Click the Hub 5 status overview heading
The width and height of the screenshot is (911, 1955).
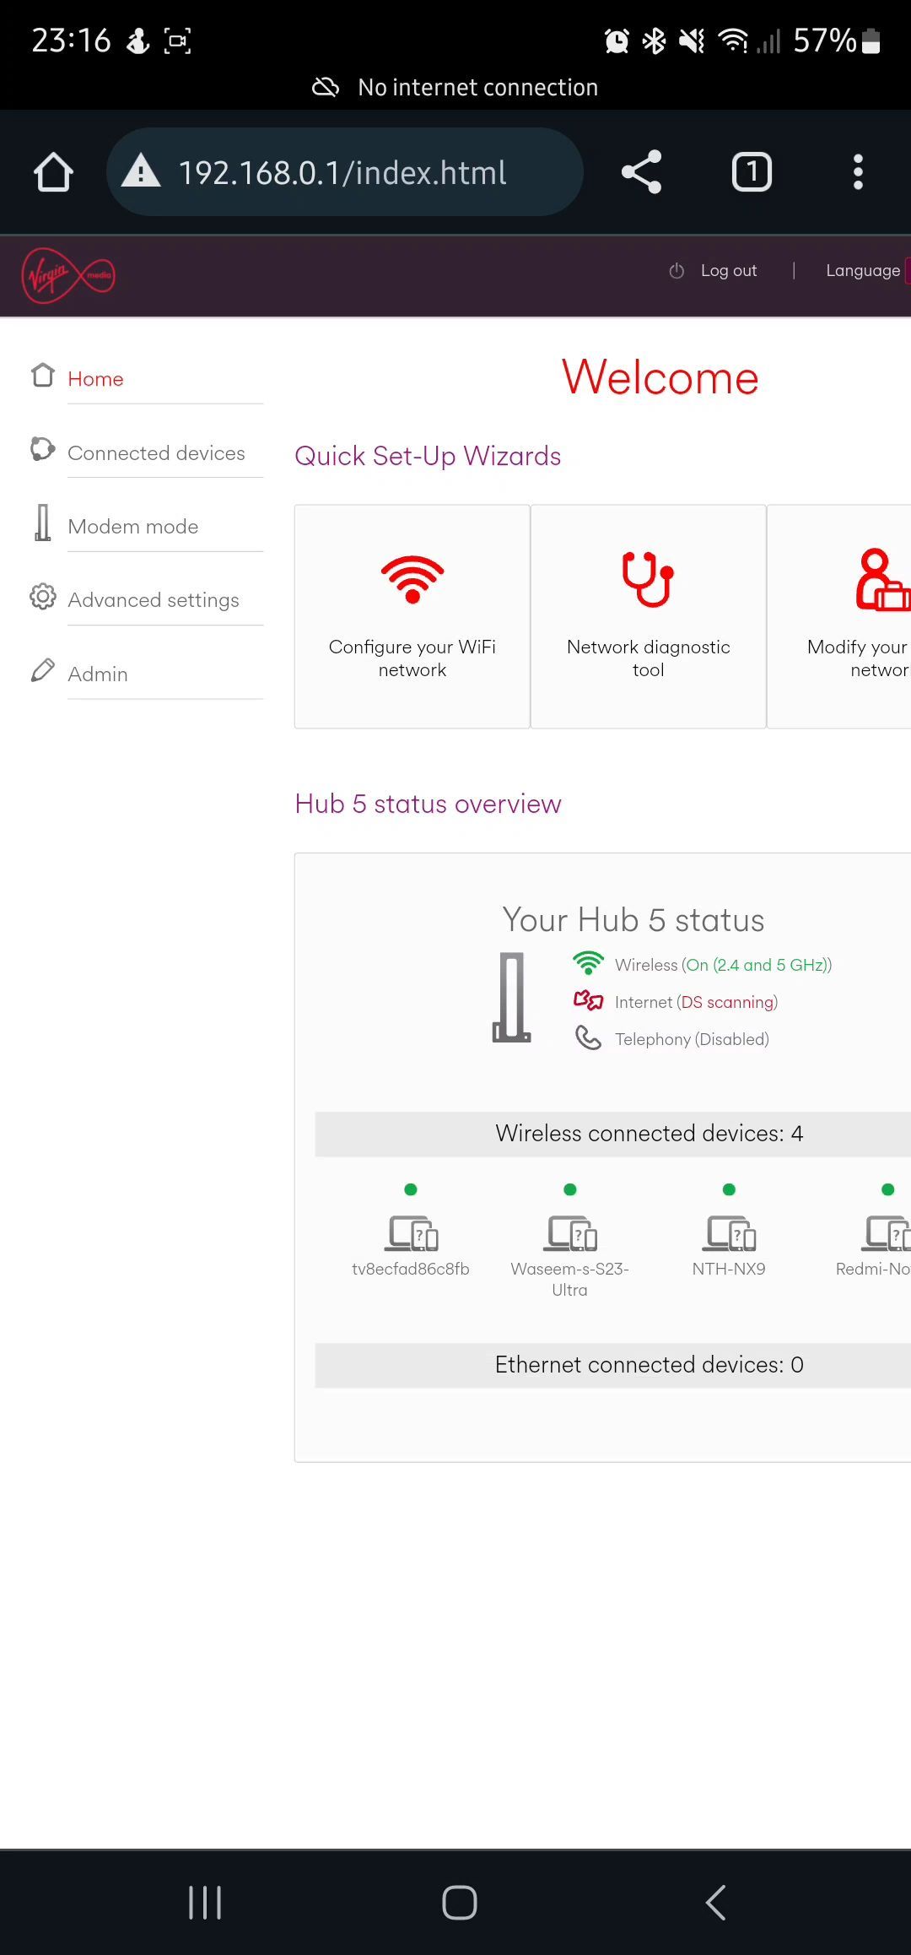[x=428, y=804]
